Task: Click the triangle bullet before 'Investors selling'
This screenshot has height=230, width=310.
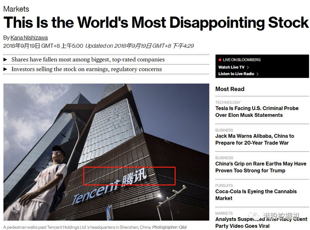Action: click(5, 69)
